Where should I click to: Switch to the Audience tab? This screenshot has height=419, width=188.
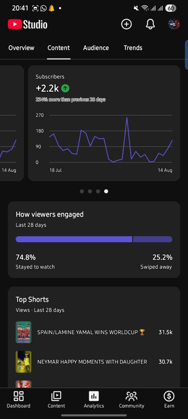96,48
